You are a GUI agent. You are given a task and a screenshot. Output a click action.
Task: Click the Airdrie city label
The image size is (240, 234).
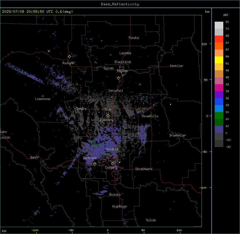112,149
